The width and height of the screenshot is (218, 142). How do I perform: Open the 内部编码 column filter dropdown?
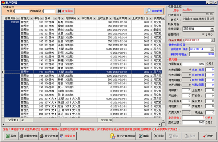(78, 19)
